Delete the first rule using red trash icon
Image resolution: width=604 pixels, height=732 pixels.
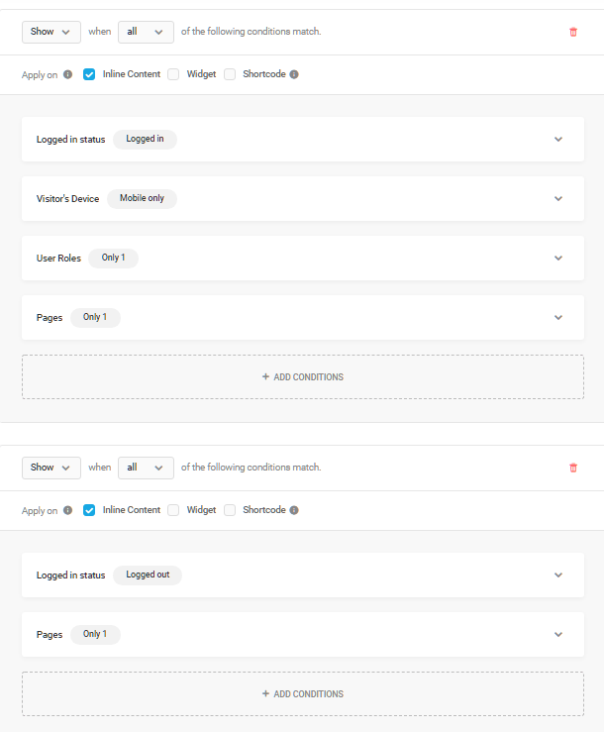coord(573,32)
